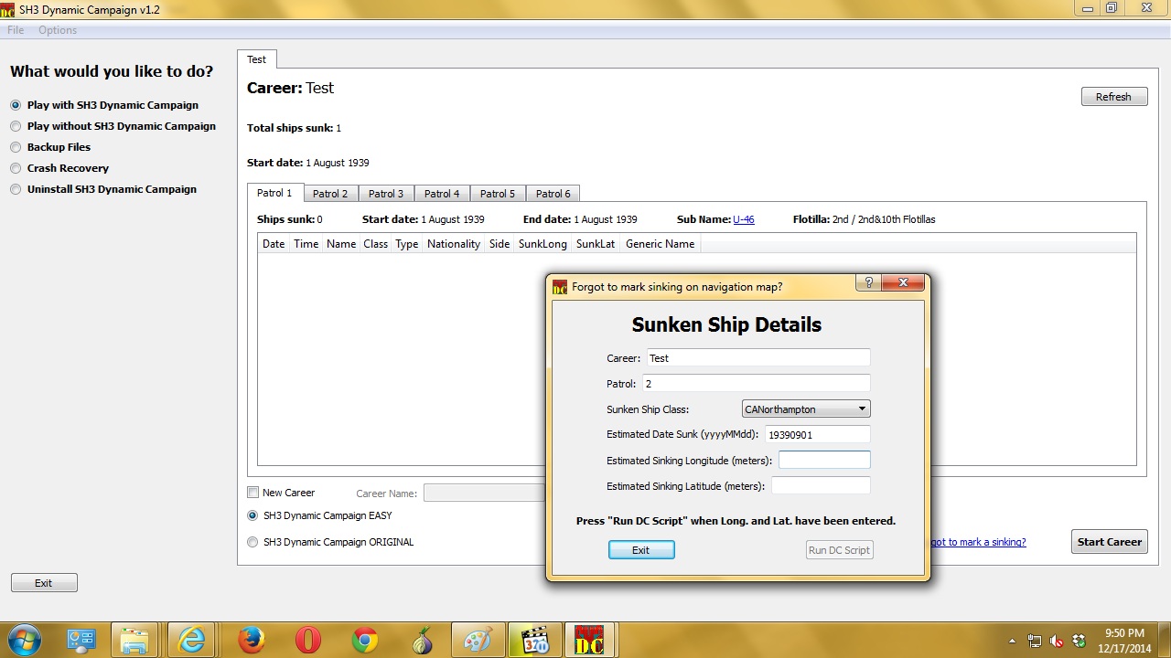The height and width of the screenshot is (658, 1171).
Task: Sort by the Class column header
Action: coord(375,244)
